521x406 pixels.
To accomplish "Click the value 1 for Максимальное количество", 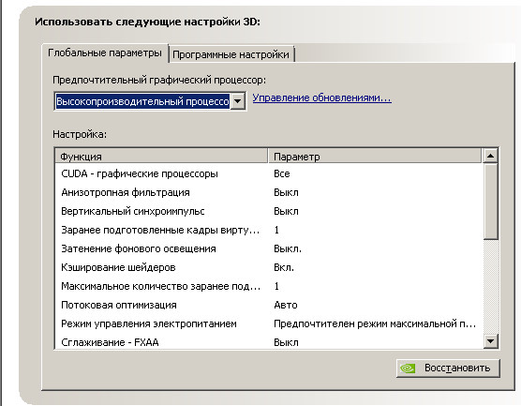I will pos(276,286).
